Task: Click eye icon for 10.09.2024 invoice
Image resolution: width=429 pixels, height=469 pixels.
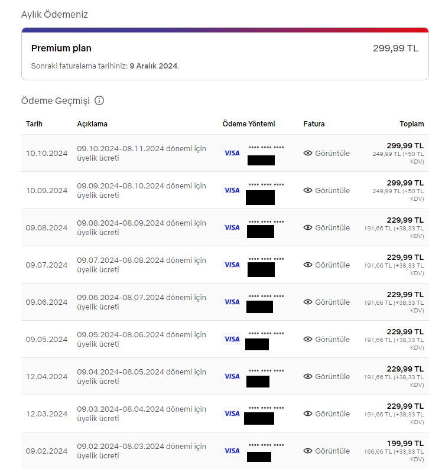Action: [x=307, y=190]
